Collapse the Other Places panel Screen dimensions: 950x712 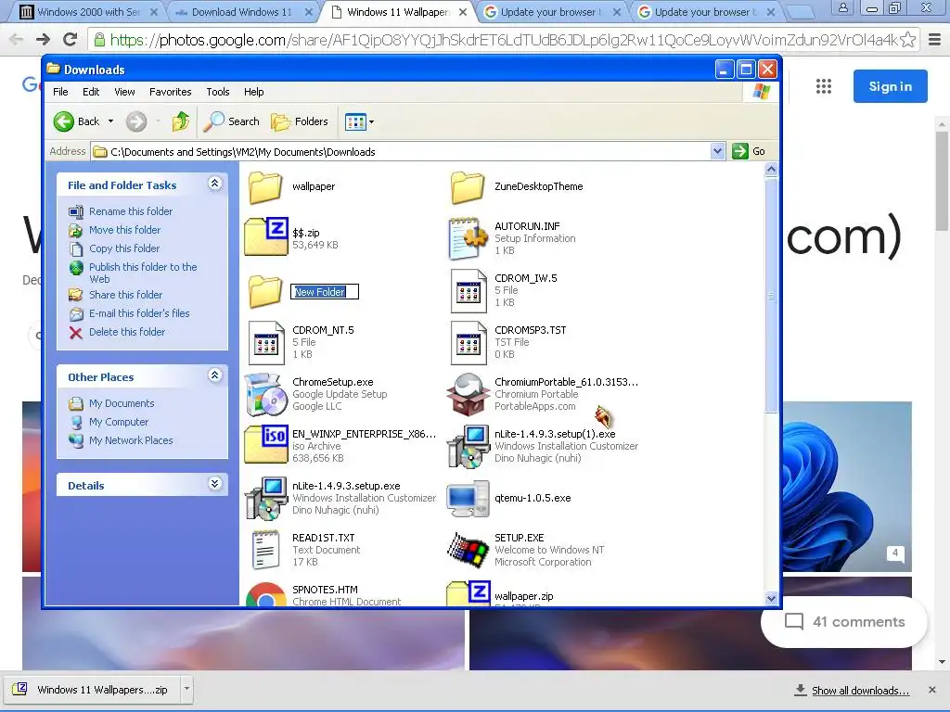[x=214, y=375]
